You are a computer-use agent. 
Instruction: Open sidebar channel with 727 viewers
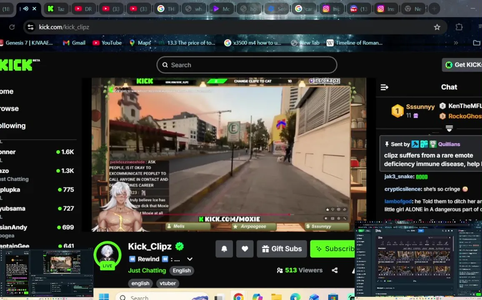(37, 211)
